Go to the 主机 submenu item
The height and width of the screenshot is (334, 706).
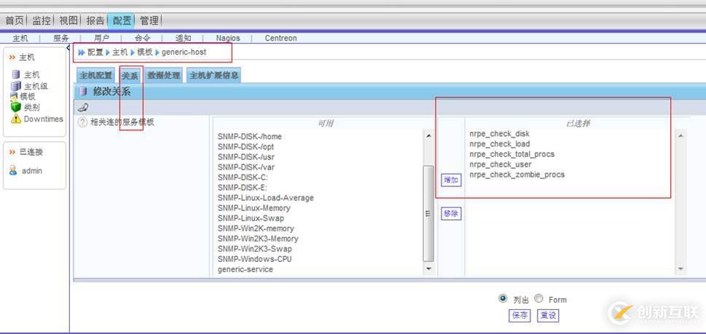click(20, 39)
